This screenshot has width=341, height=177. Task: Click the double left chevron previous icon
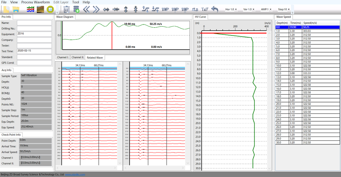point(86,9)
